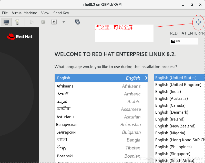Select Amharic language row
The width and height of the screenshot is (205, 163).
[x=101, y=94]
